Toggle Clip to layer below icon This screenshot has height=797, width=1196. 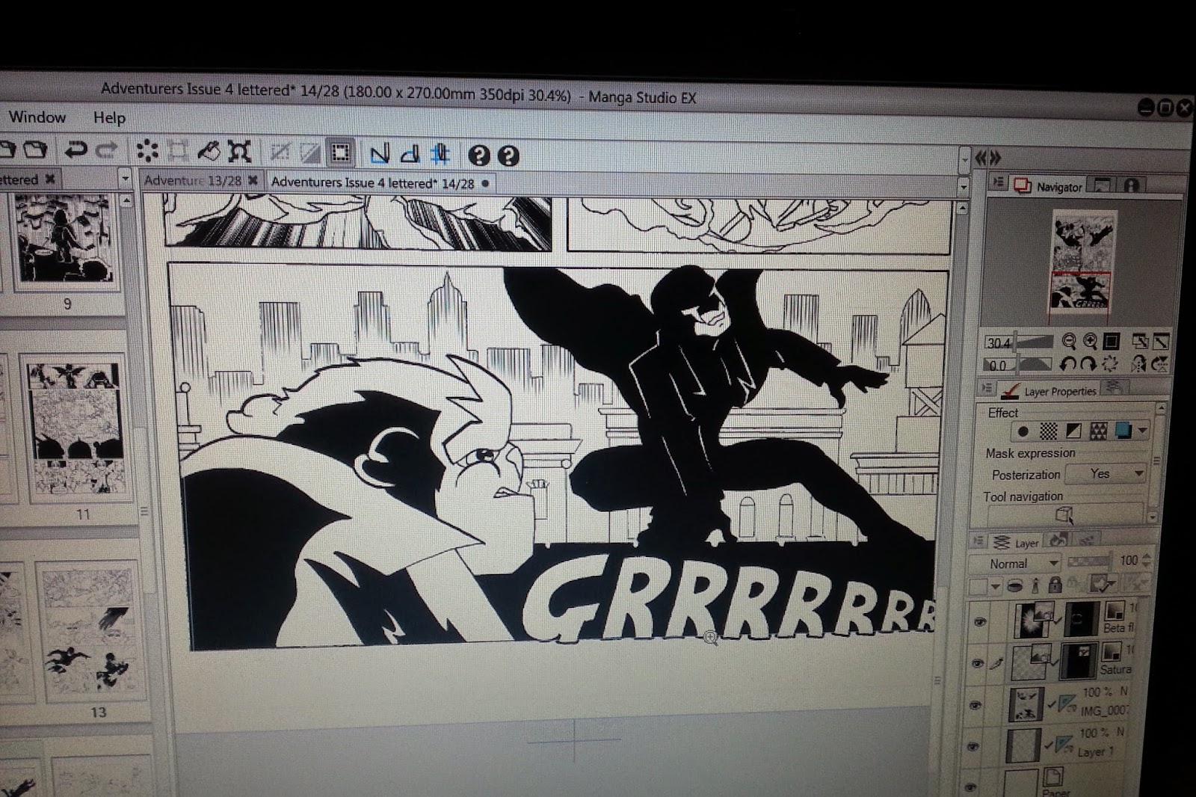pos(1014,585)
